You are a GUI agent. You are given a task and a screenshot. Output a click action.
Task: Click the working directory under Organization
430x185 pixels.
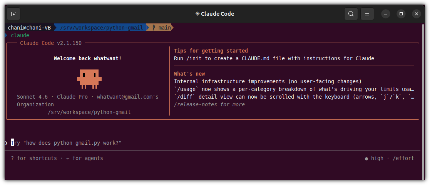pos(89,112)
